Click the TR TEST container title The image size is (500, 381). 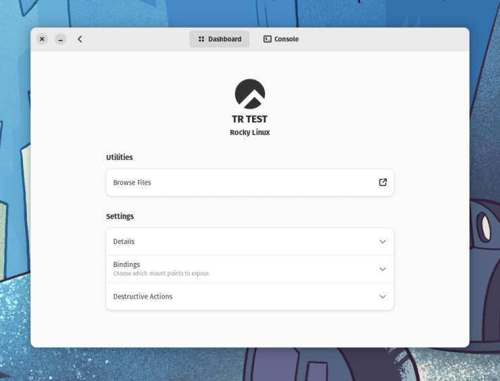tap(250, 119)
